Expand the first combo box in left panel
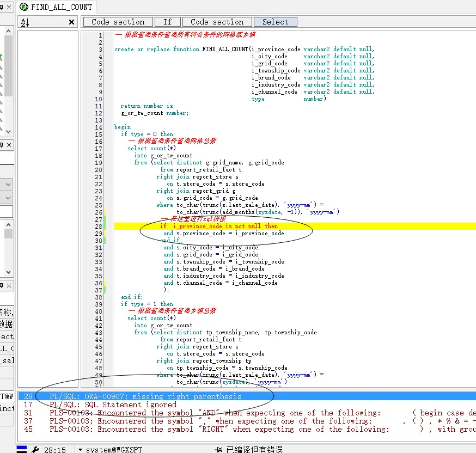Viewport: 476px width, 453px height. coord(8,185)
